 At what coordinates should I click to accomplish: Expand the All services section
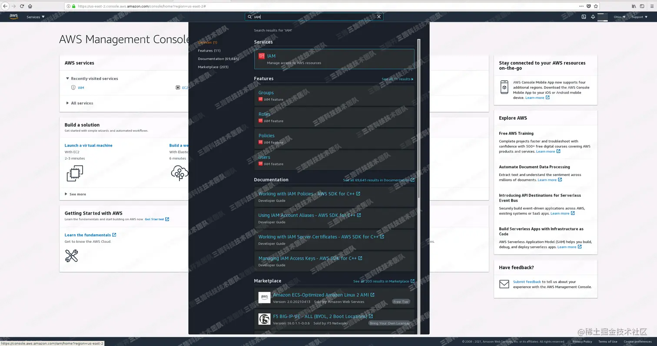pyautogui.click(x=80, y=103)
